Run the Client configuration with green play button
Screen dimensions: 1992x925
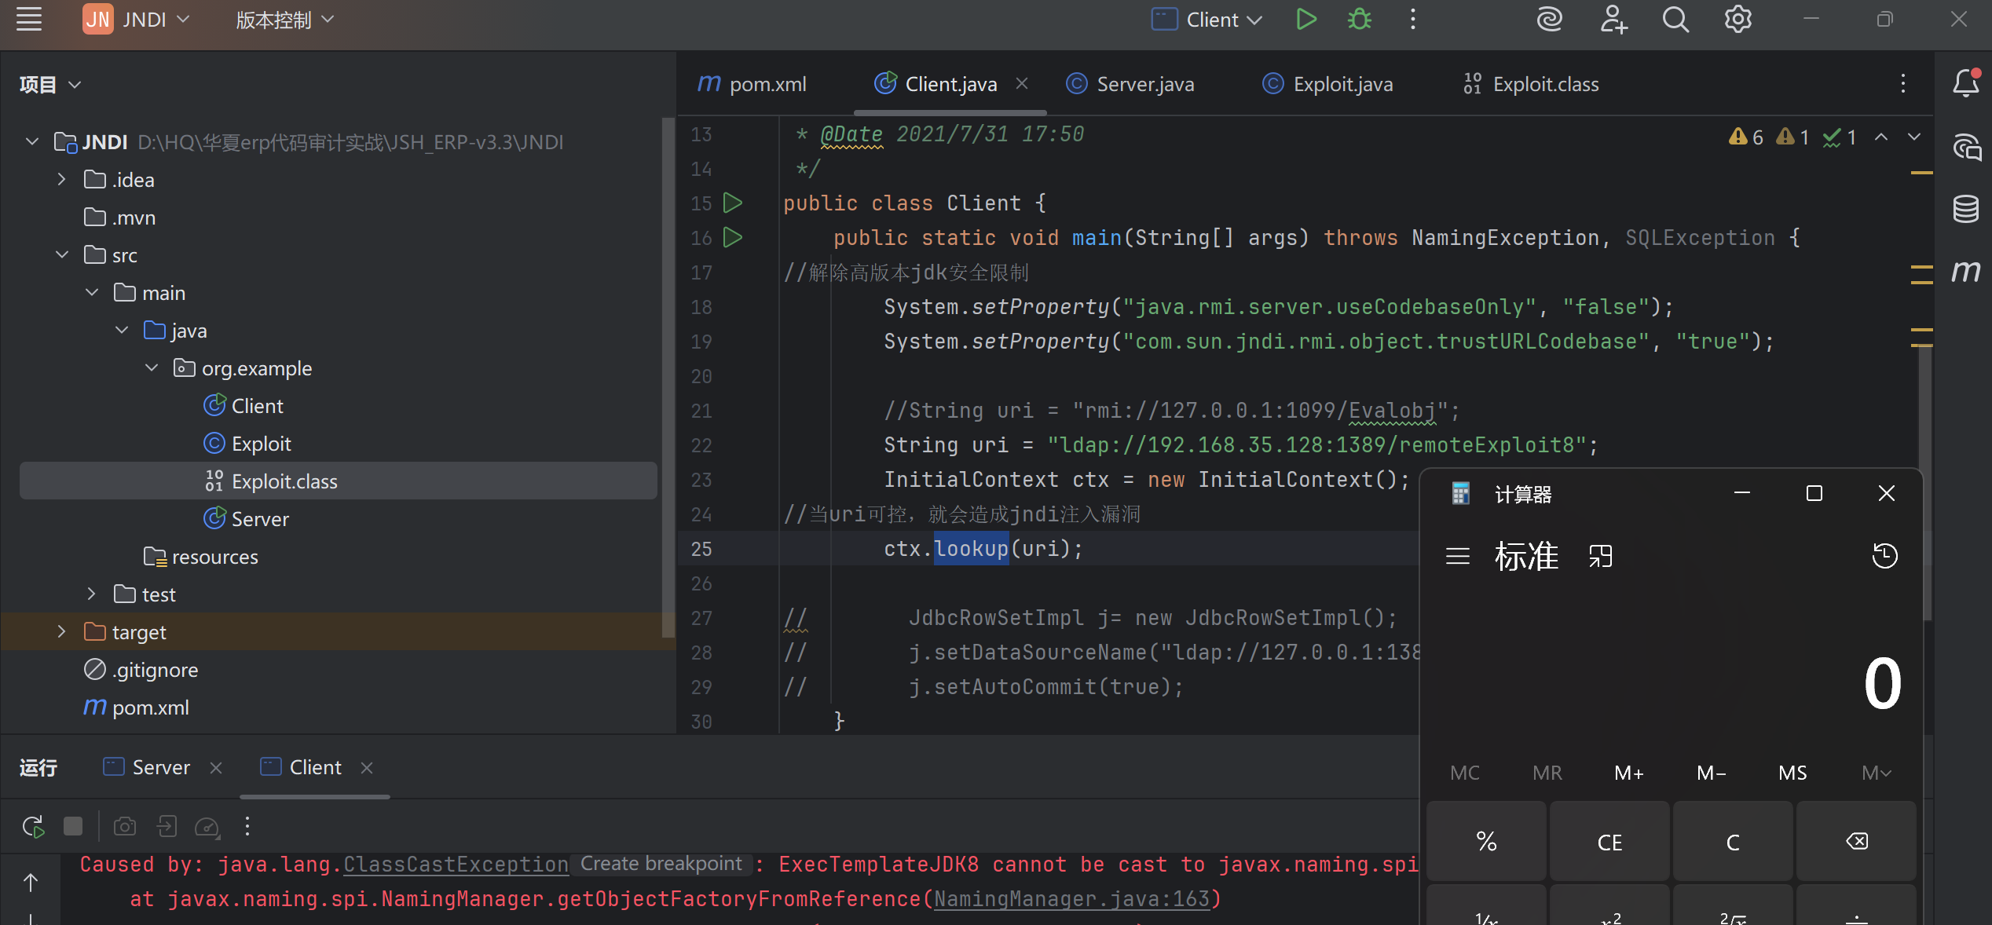[1305, 20]
